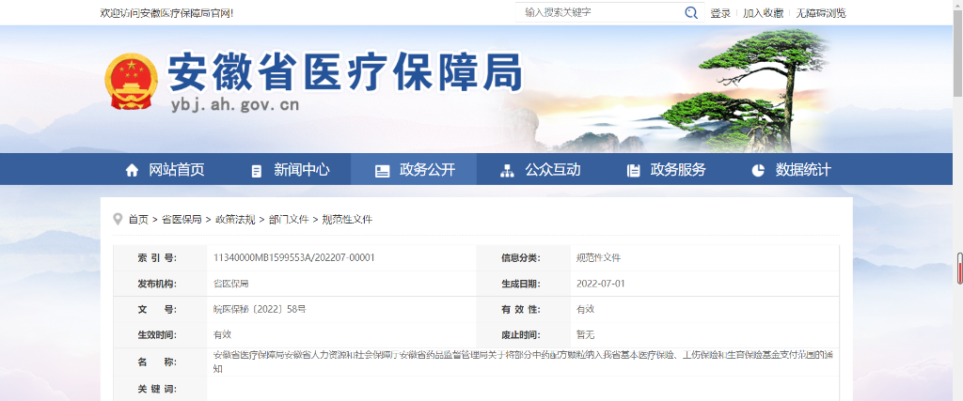The width and height of the screenshot is (963, 401).
Task: Click the 登录 link
Action: [720, 13]
